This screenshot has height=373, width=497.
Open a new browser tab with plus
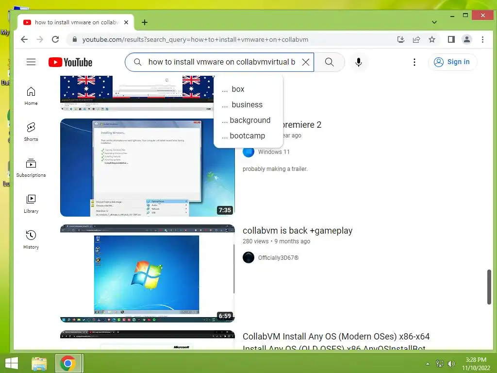point(145,22)
